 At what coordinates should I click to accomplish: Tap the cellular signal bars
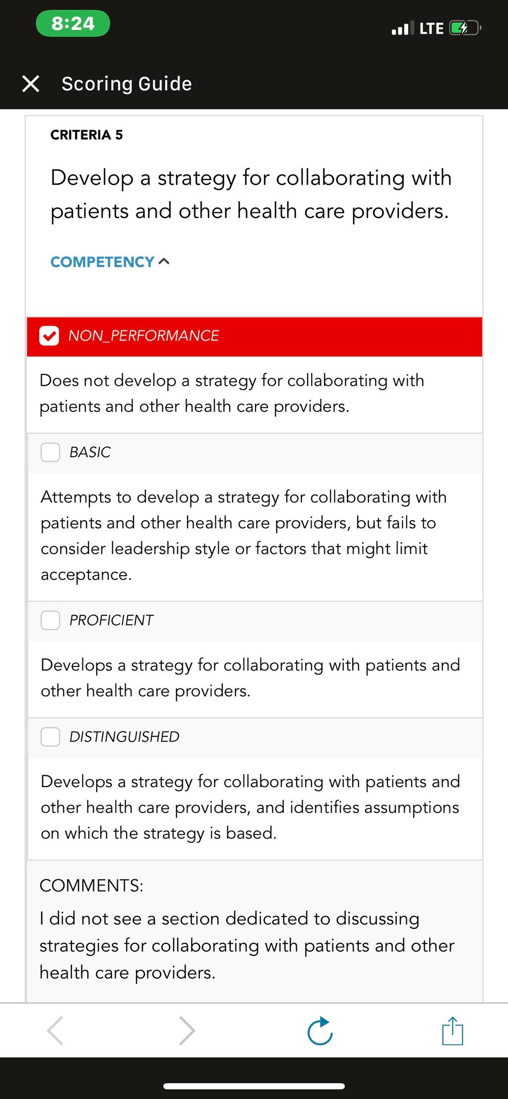click(402, 29)
